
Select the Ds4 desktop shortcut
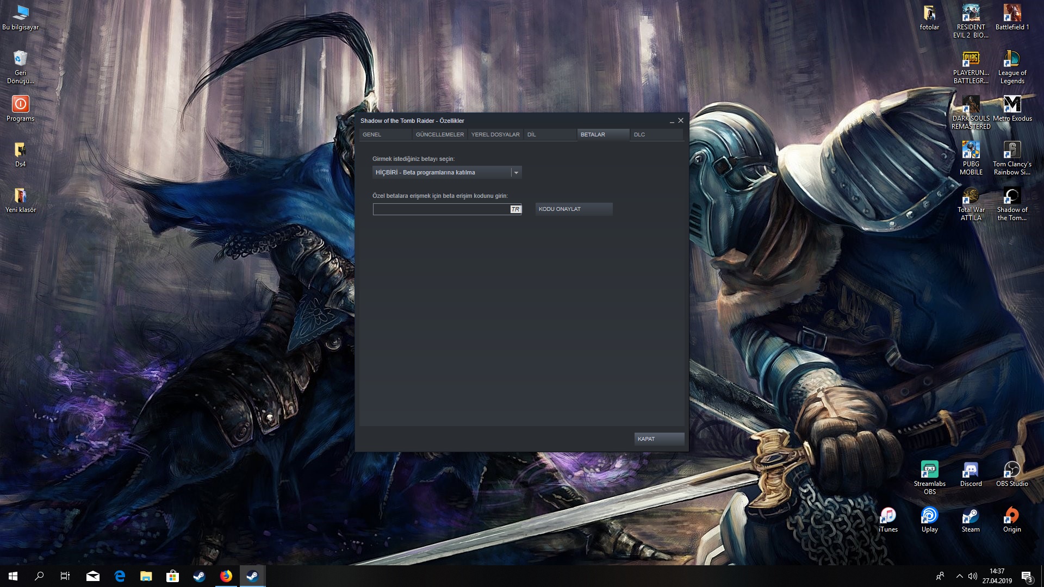[21, 154]
